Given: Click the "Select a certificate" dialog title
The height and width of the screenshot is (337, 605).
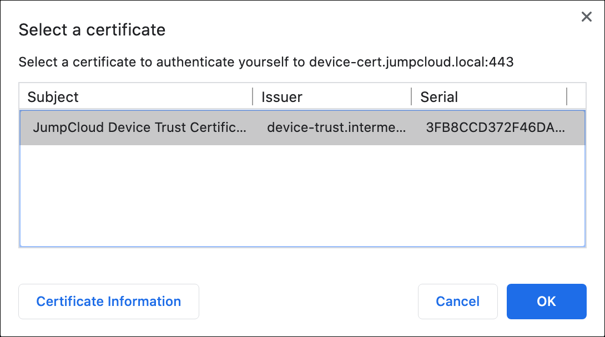Looking at the screenshot, I should pyautogui.click(x=92, y=29).
